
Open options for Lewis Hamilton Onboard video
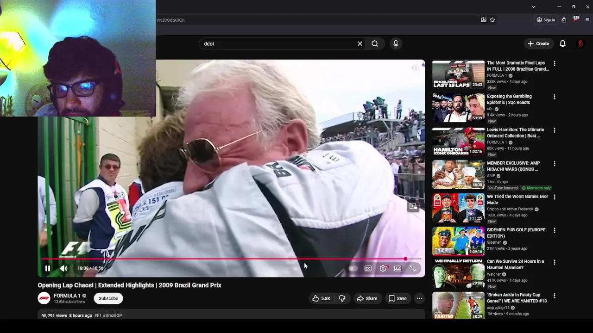point(554,130)
